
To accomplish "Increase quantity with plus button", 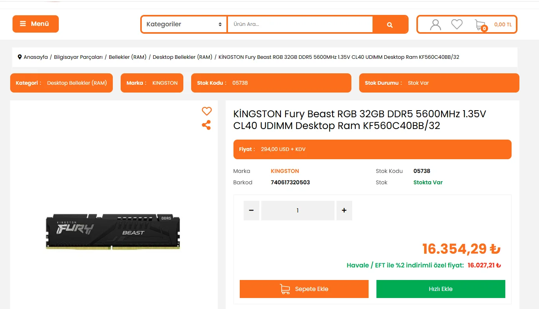I will click(x=344, y=211).
